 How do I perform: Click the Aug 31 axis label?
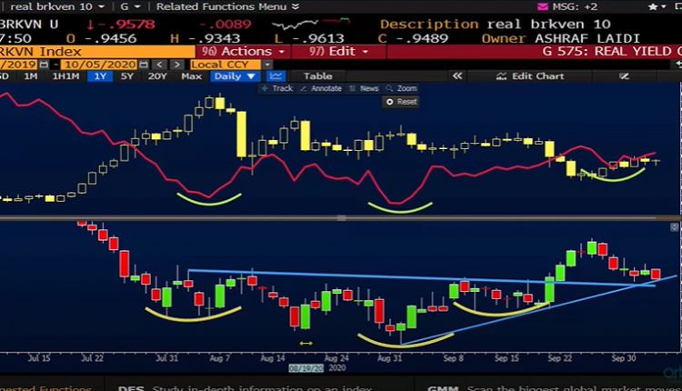[x=390, y=358]
